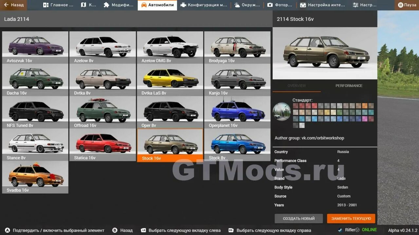The image size is (419, 235).
Task: Click the СОЗДАТЬ НОВЫЙ button
Action: click(299, 218)
